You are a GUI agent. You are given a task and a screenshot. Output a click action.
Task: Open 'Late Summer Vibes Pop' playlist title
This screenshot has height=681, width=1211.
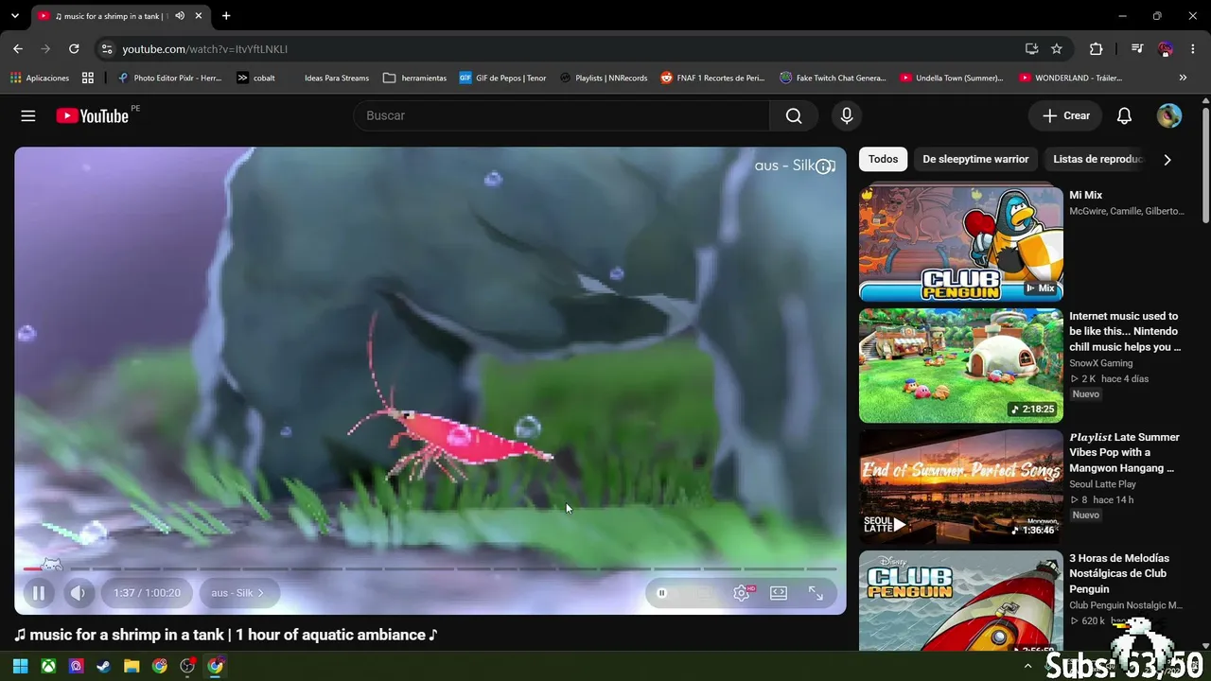[x=1125, y=453]
